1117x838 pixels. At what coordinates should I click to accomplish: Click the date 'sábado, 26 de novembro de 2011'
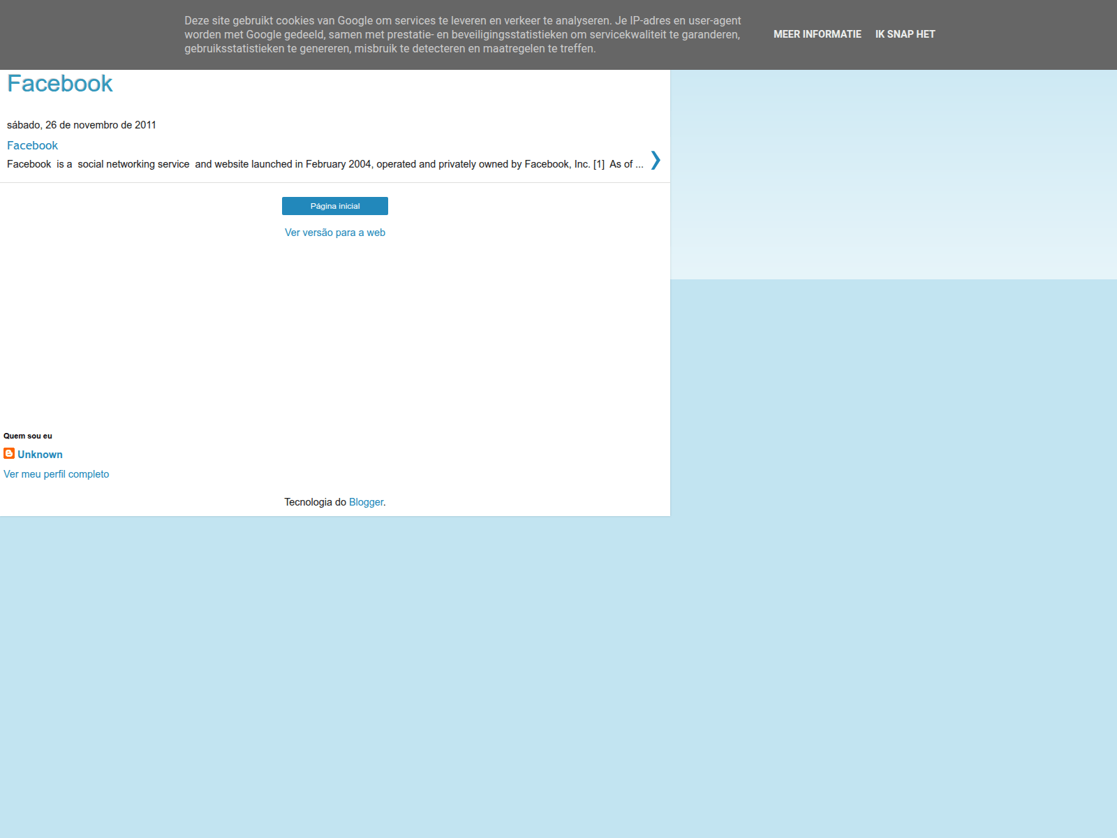click(82, 125)
